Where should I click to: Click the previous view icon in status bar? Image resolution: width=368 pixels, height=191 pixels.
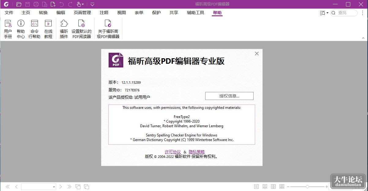(78, 187)
